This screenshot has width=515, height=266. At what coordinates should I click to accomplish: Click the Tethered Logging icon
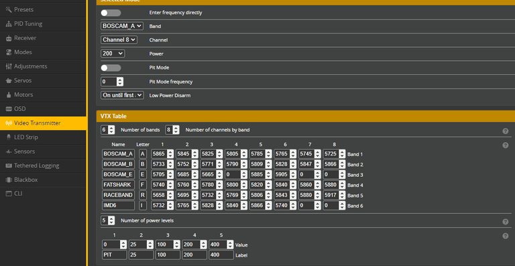point(9,165)
